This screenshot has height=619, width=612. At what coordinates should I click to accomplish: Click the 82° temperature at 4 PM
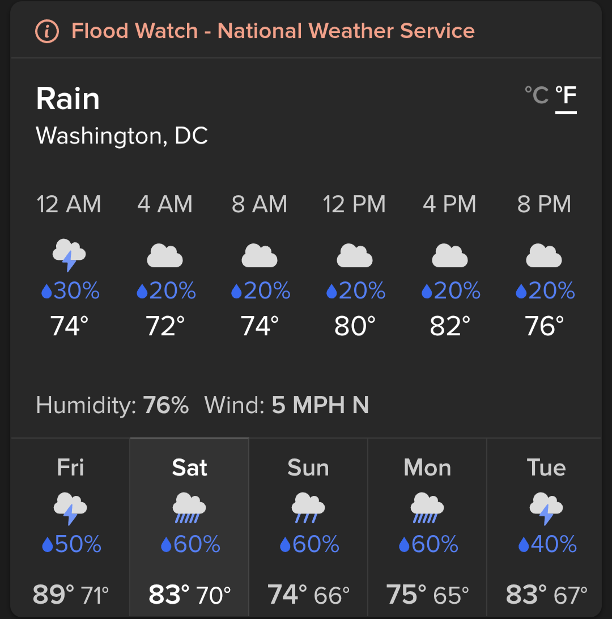(450, 326)
